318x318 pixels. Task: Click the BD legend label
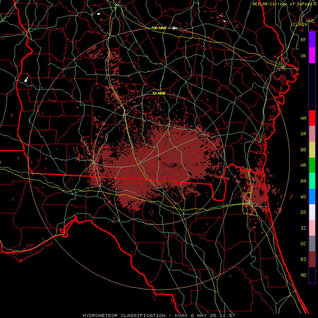point(304,150)
